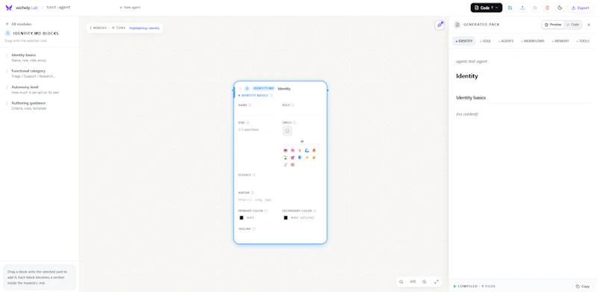This screenshot has height=292, width=597.
Task: Click the identity person icon beside IDENTITY.MD BLOCKS
Action: coord(7,33)
